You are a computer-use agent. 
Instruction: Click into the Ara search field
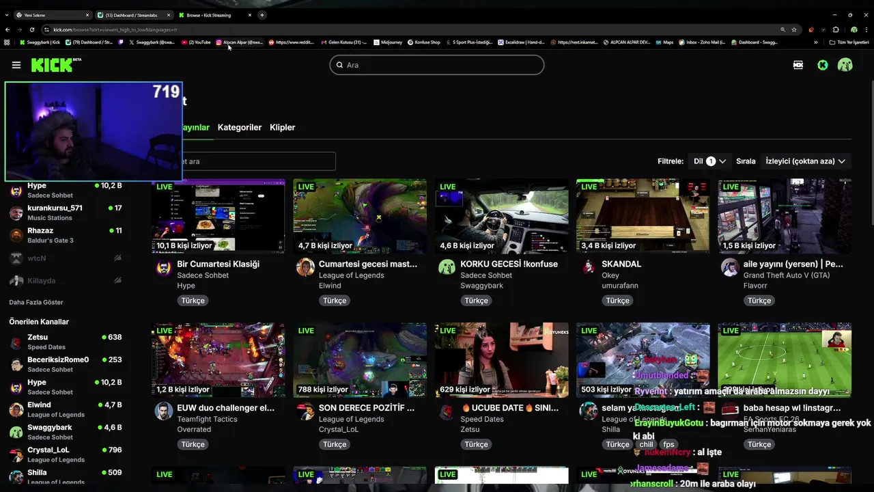[437, 65]
